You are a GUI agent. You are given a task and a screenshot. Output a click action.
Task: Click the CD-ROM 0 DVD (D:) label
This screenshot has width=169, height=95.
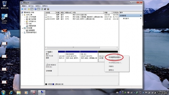[51, 69]
